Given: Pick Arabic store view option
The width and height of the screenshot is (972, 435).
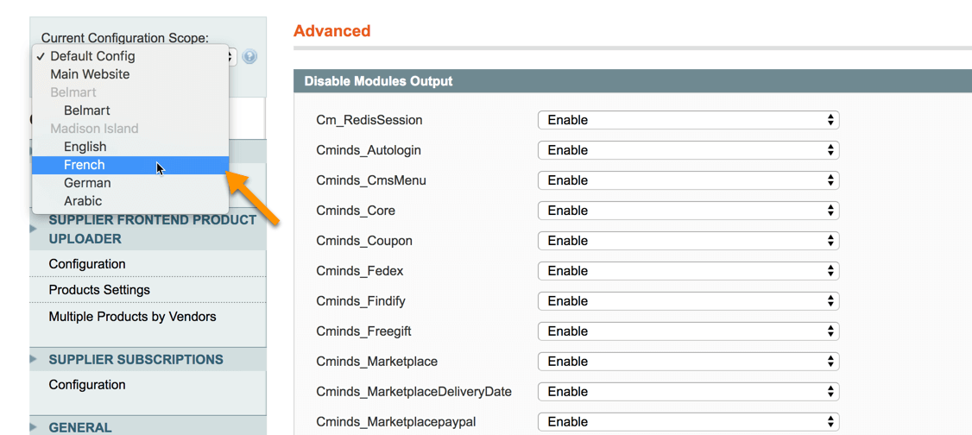Looking at the screenshot, I should point(83,201).
